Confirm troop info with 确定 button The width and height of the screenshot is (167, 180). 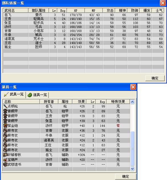[155, 78]
